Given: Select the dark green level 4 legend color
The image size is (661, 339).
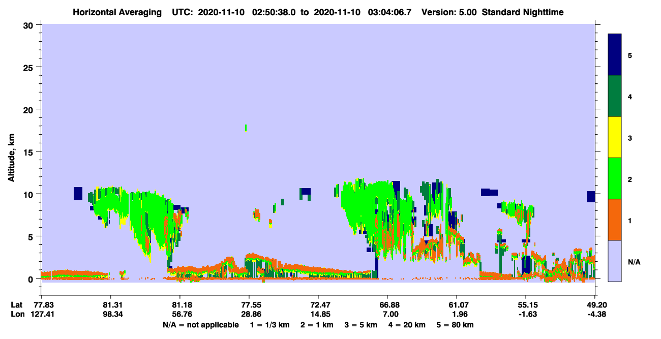Looking at the screenshot, I should [615, 96].
